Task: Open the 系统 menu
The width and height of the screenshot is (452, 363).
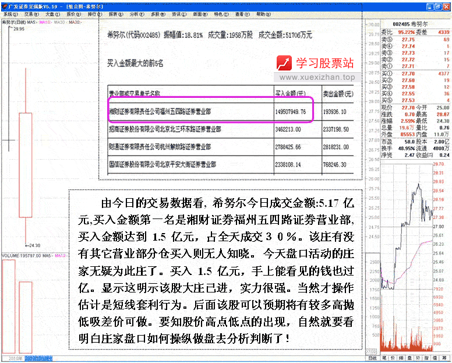Action: point(10,14)
